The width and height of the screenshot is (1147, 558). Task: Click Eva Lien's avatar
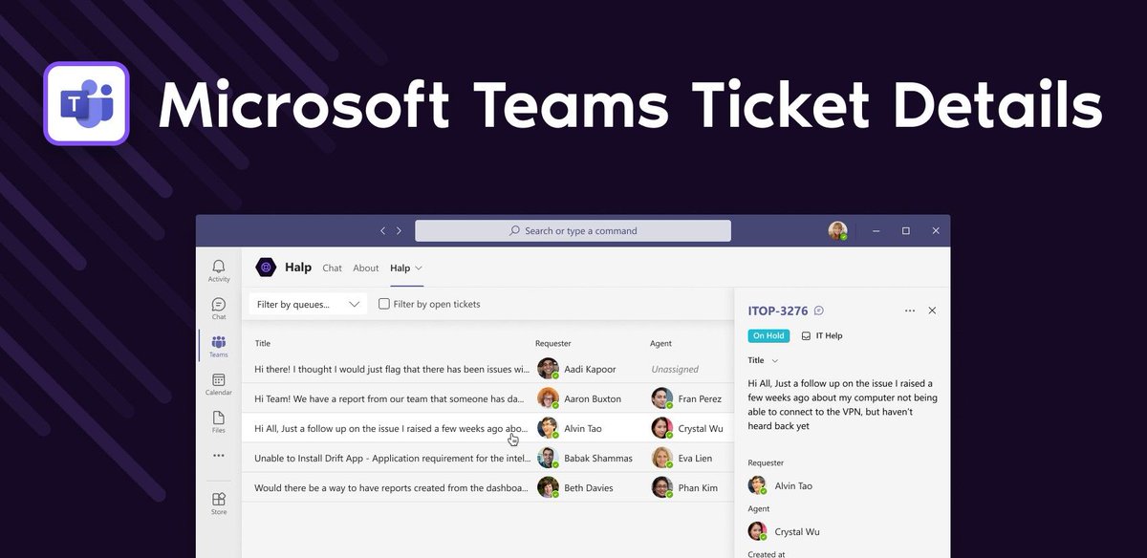tap(661, 458)
